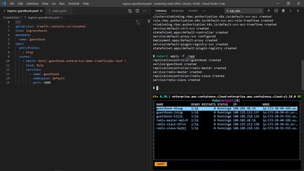The height and width of the screenshot is (171, 304).
Task: Click 'port: 3000' on line 15
Action: (42, 83)
